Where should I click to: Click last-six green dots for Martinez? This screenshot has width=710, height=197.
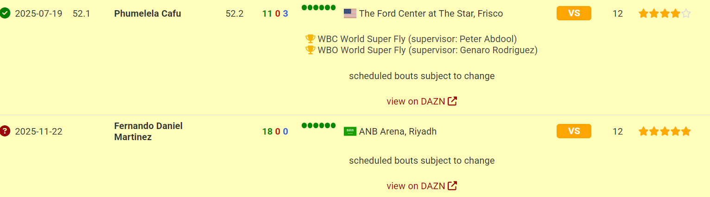coord(318,126)
